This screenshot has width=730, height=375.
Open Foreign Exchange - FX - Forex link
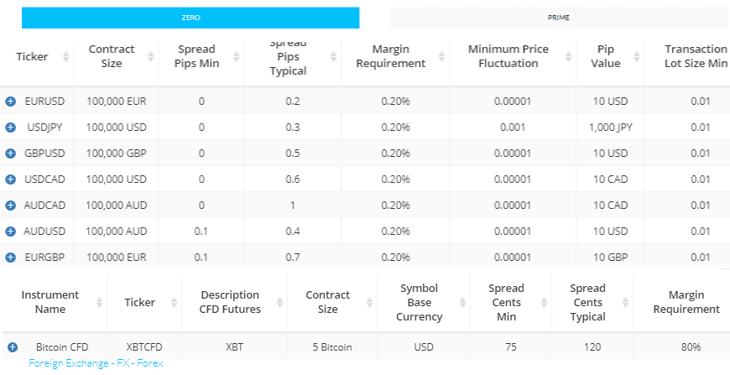[96, 363]
